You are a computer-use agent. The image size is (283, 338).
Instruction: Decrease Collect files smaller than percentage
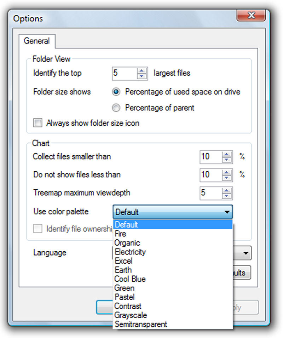(226, 160)
